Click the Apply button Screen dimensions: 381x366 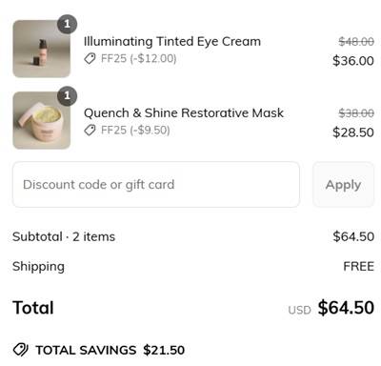click(343, 185)
